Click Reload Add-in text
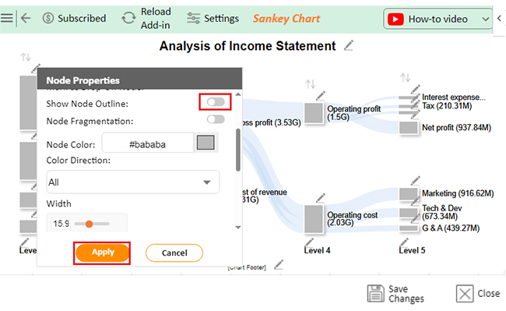Viewport: 506px width, 311px height. point(156,18)
